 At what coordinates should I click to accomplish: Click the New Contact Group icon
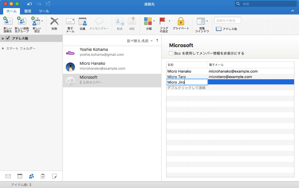click(x=21, y=21)
